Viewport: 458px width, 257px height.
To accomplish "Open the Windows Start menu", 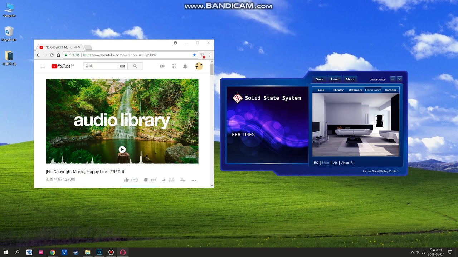I will [6, 252].
